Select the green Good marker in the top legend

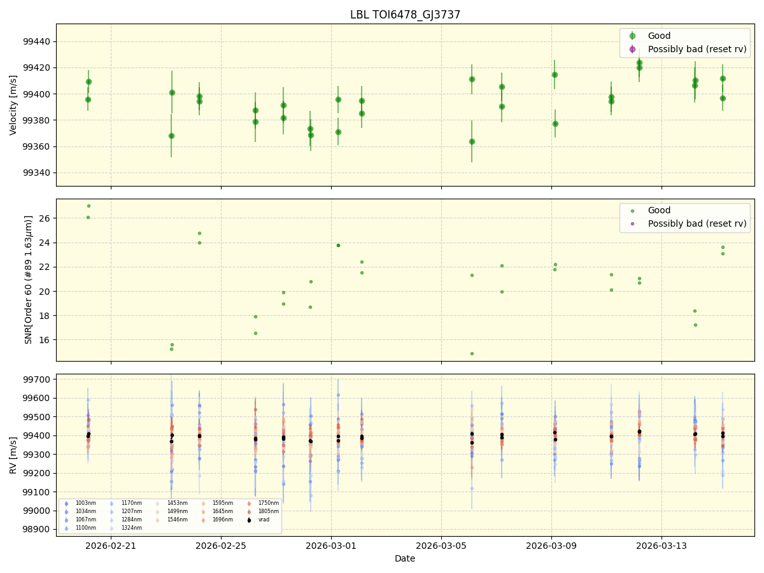pyautogui.click(x=632, y=36)
